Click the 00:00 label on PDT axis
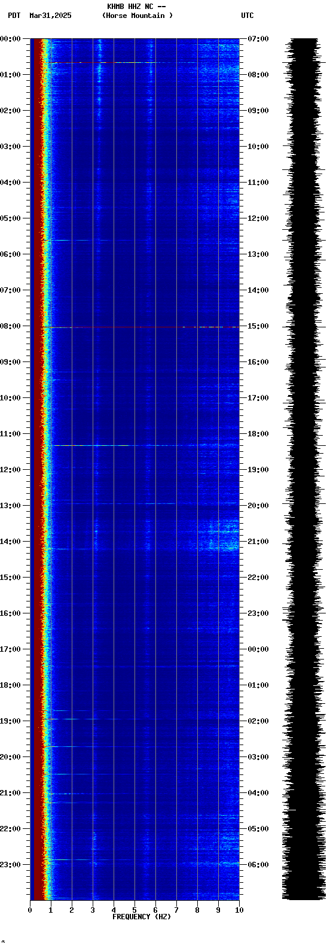 pos(10,39)
